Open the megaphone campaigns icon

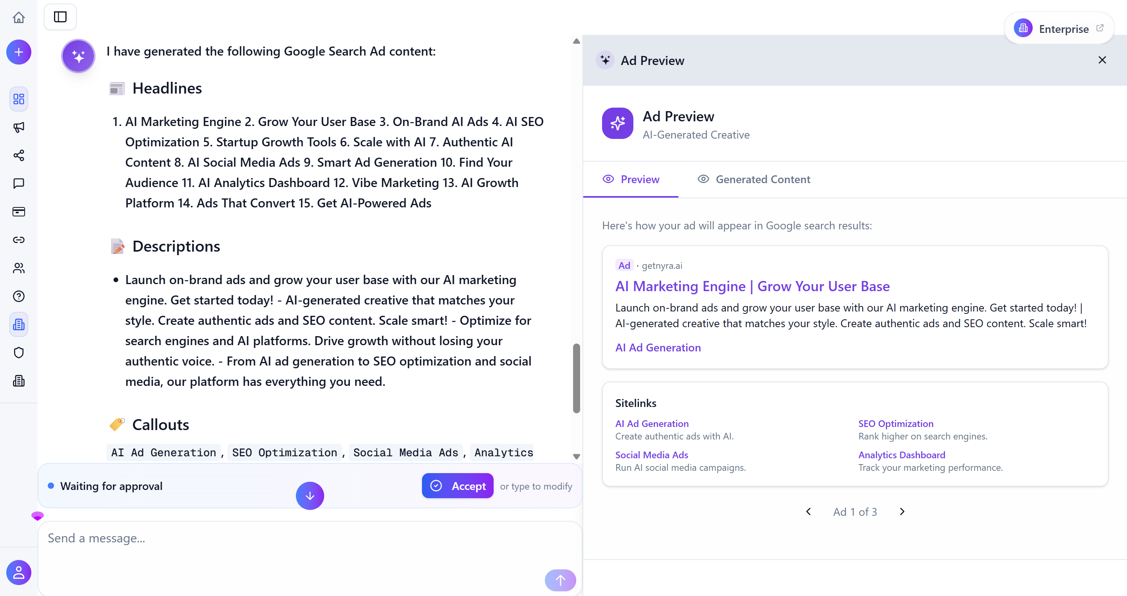point(18,127)
